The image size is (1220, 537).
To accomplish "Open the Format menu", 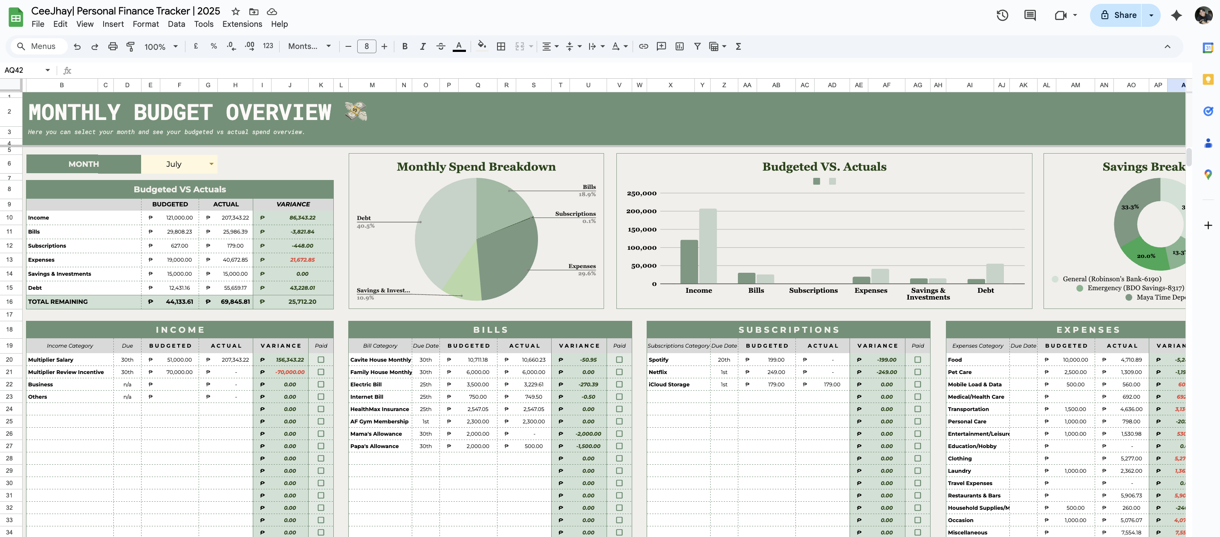I will point(145,24).
